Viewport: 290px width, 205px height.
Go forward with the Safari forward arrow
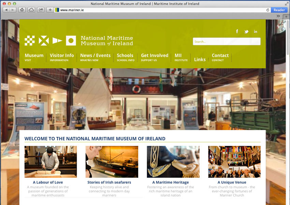tap(13, 10)
